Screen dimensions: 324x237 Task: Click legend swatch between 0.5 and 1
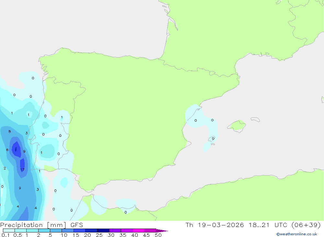tap(21, 231)
